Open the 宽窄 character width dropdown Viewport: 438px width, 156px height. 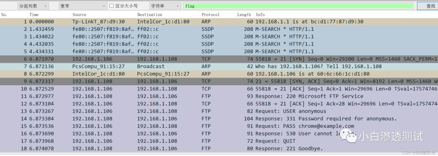83,6
